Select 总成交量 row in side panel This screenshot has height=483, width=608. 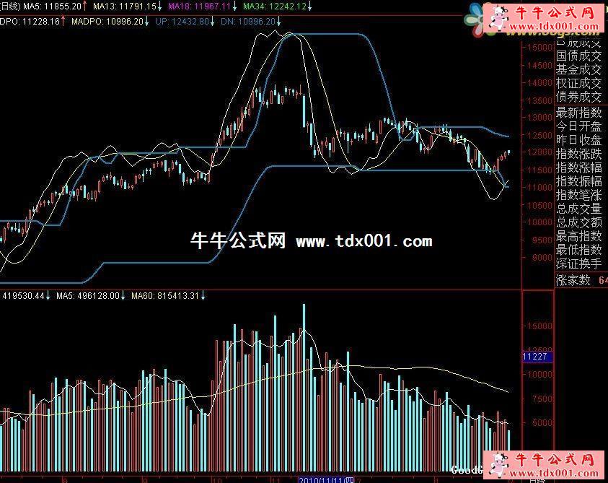(578, 209)
